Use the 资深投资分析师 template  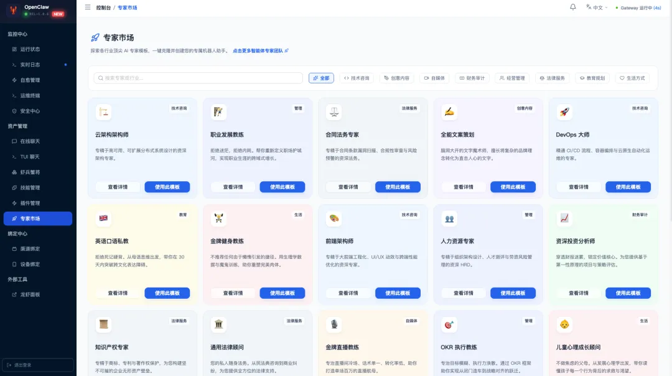[x=628, y=293]
